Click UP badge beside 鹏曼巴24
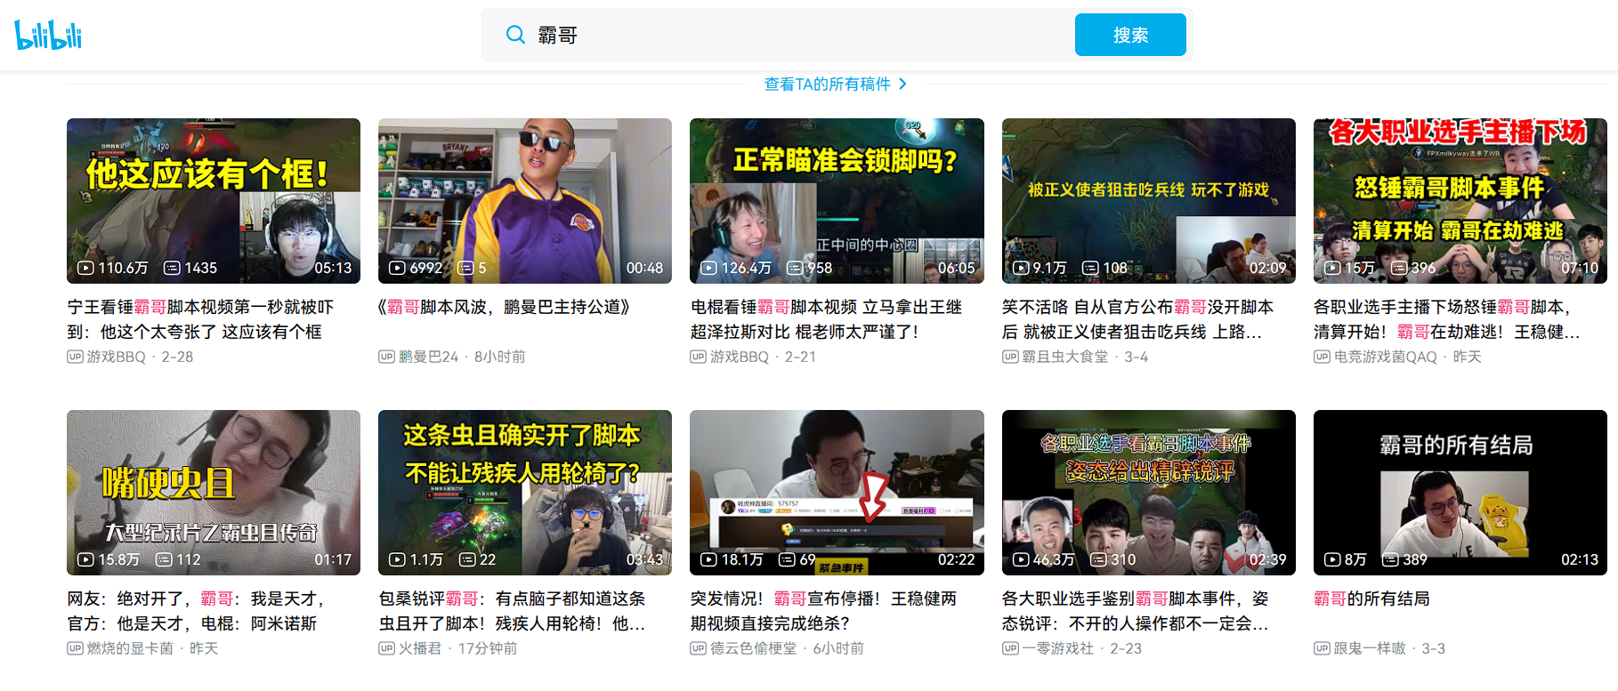Image resolution: width=1618 pixels, height=691 pixels. 386,357
